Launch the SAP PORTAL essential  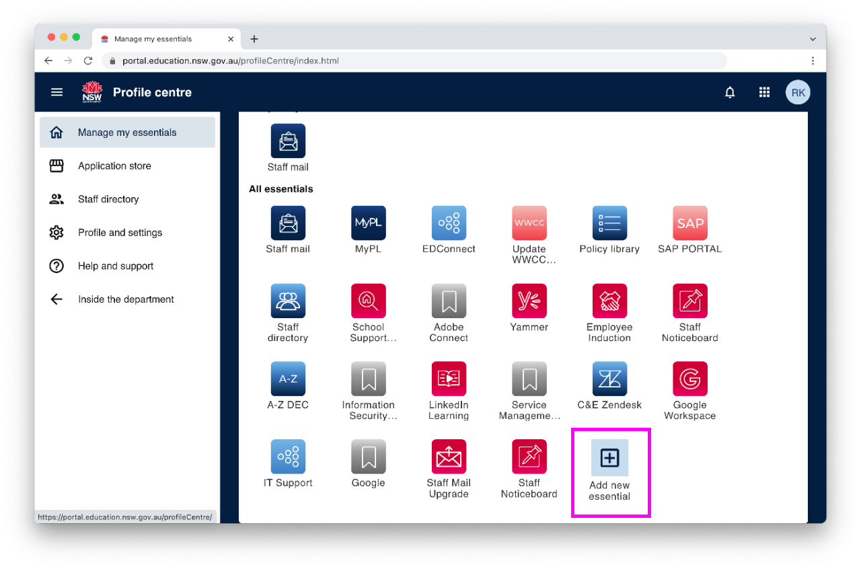tap(690, 223)
